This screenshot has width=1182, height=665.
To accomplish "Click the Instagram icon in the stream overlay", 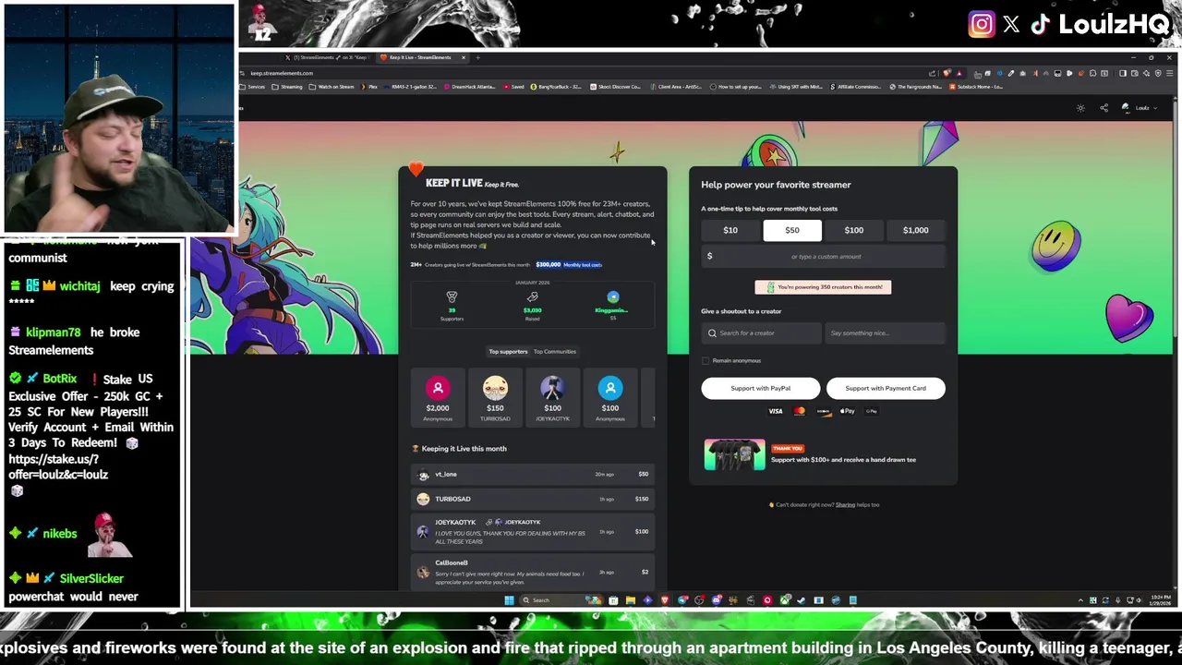I will (982, 25).
